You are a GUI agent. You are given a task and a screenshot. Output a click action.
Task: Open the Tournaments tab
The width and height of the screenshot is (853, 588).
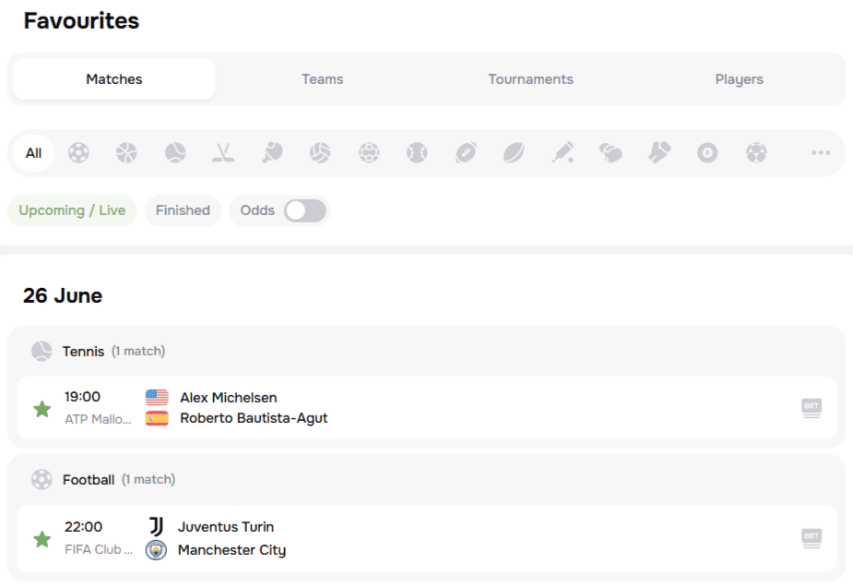coord(530,79)
